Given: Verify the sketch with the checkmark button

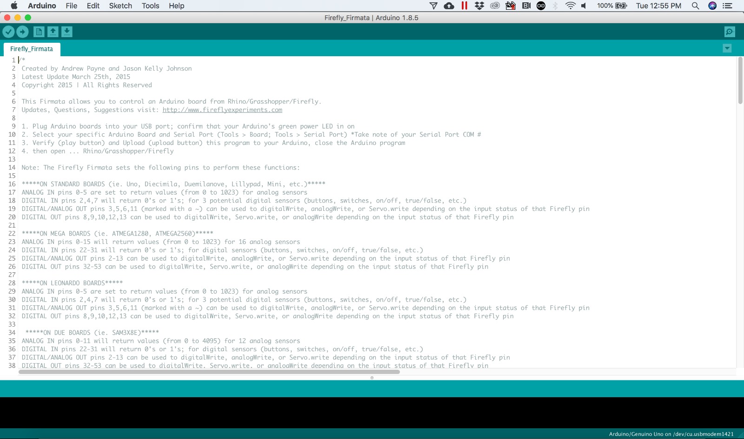Looking at the screenshot, I should point(8,32).
